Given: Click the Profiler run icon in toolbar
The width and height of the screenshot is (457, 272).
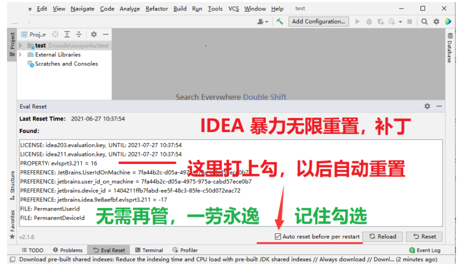Looking at the screenshot, I should (x=392, y=21).
